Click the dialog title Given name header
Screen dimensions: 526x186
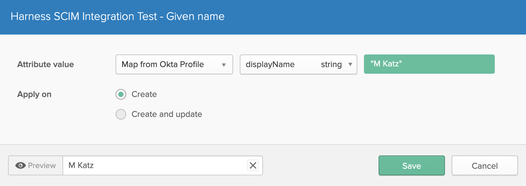point(118,16)
